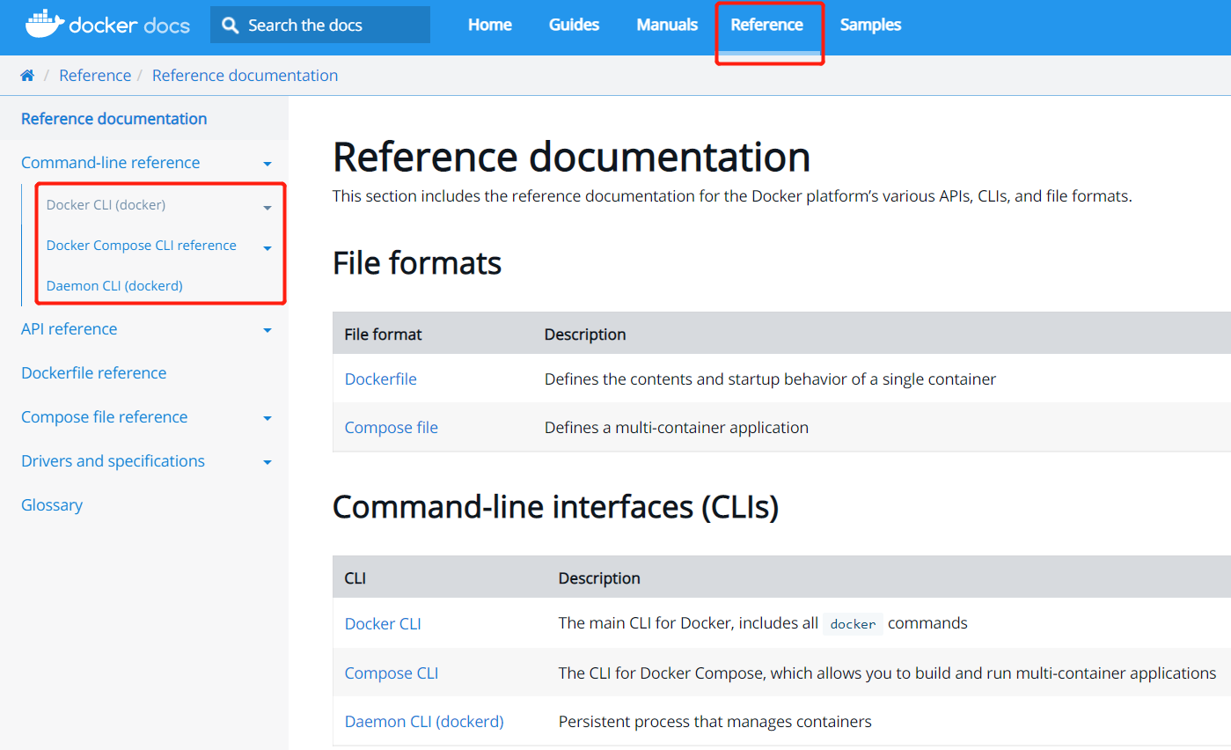Click Description header in CLI table

[x=599, y=578]
